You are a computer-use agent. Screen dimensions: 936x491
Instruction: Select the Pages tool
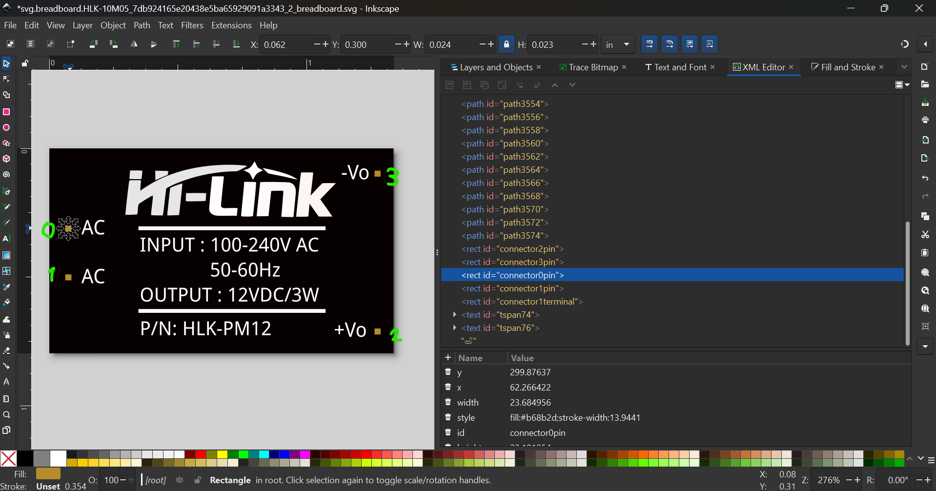6,430
